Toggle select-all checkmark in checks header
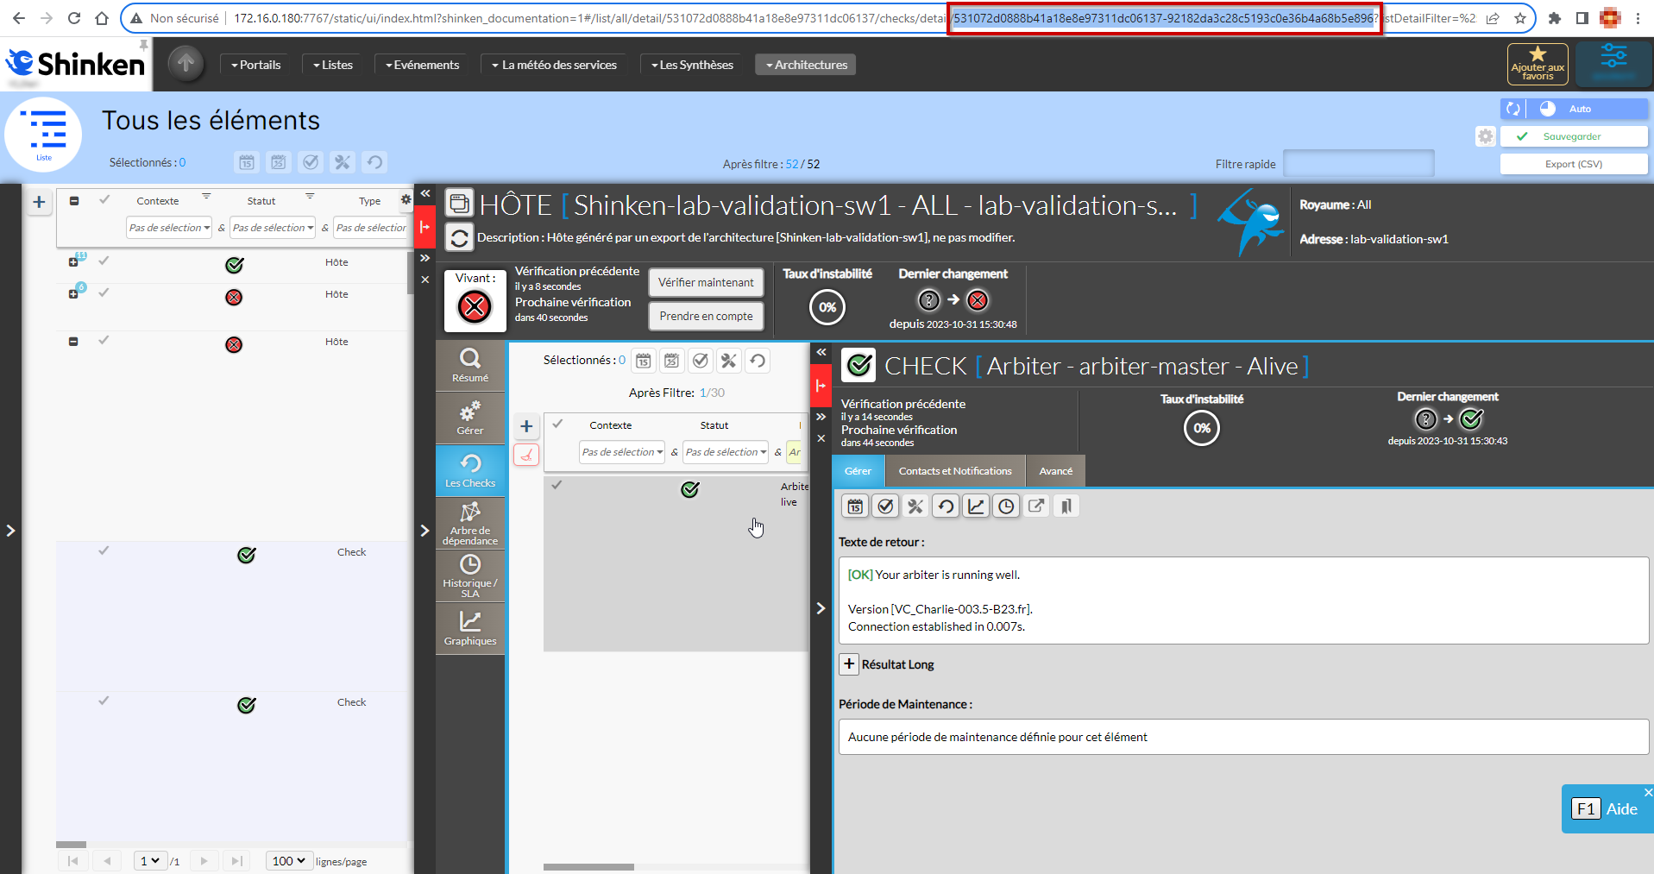The height and width of the screenshot is (874, 1654). pyautogui.click(x=557, y=424)
